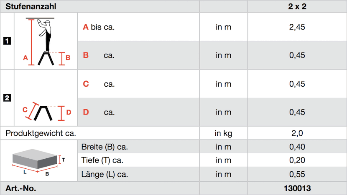Select the 'Stufenanzahl' header cell

31,7
